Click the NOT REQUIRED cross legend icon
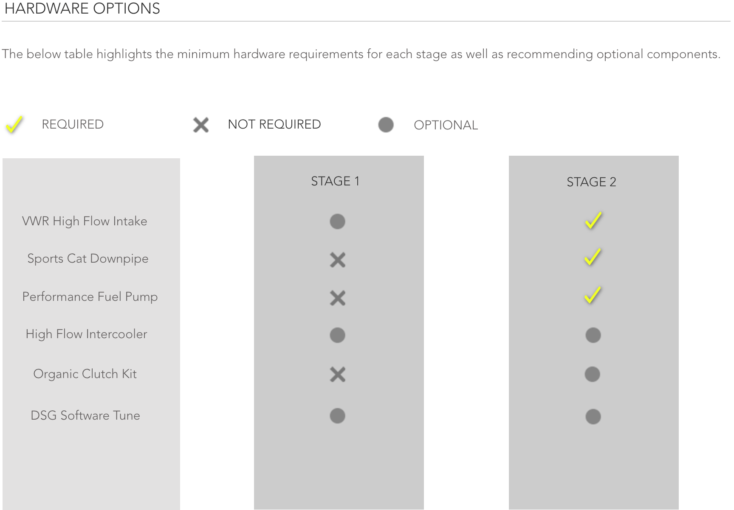 pos(201,125)
